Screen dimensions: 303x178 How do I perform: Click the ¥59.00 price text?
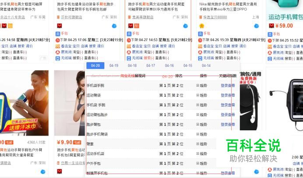[x=284, y=26]
